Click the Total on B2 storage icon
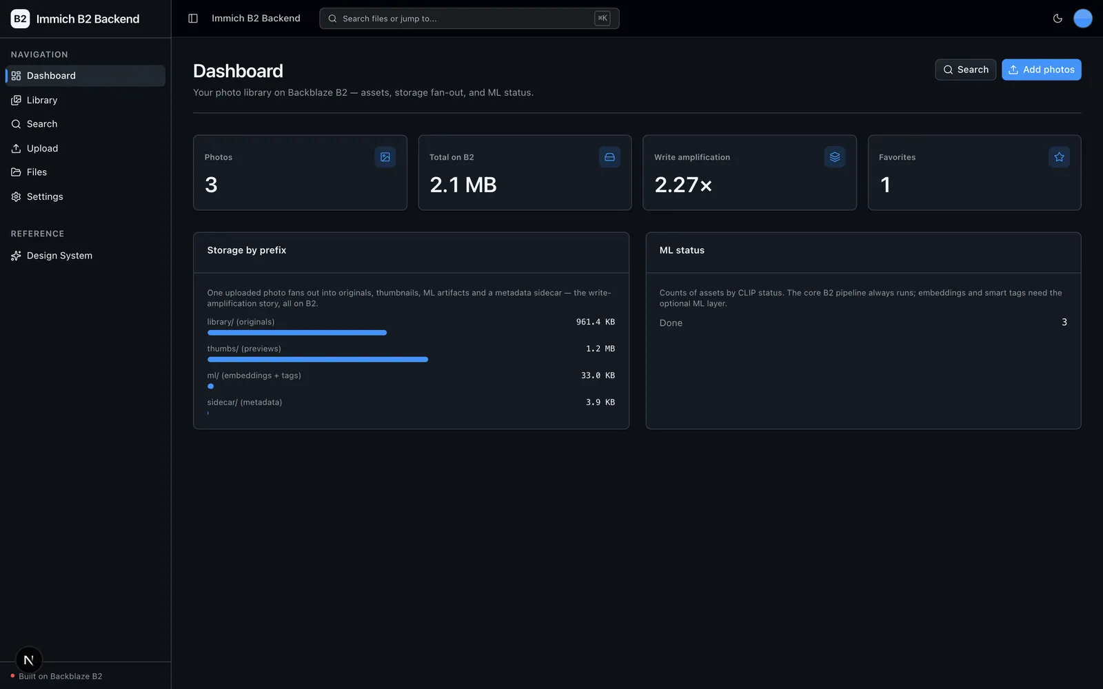This screenshot has width=1103, height=689. coord(609,157)
